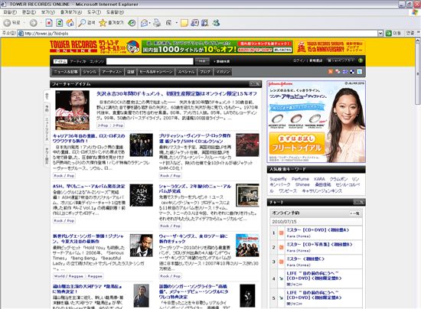Open the address bar dropdown arrow
This screenshot has height=309, width=421.
(380, 33)
